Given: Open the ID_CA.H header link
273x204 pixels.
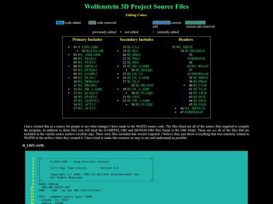Looking at the screenshot, I should pyautogui.click(x=200, y=85).
